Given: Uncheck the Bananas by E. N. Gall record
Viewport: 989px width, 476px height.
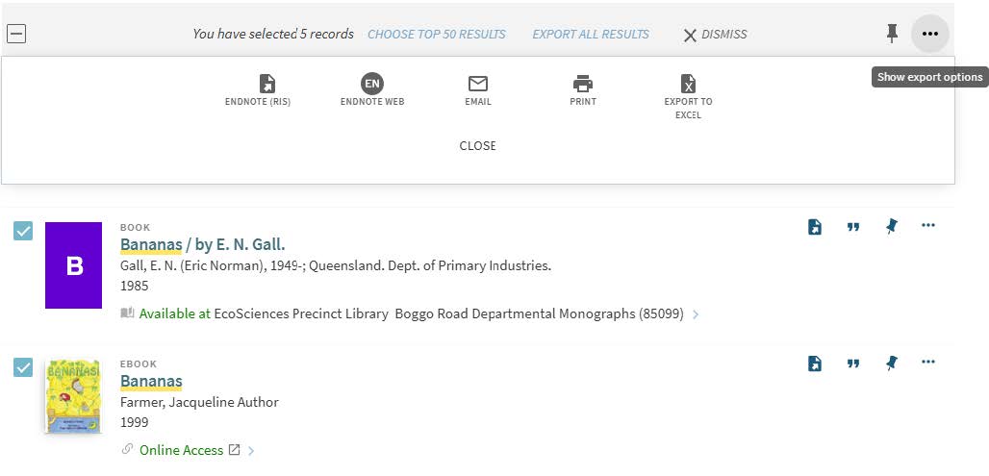Looking at the screenshot, I should click(23, 231).
